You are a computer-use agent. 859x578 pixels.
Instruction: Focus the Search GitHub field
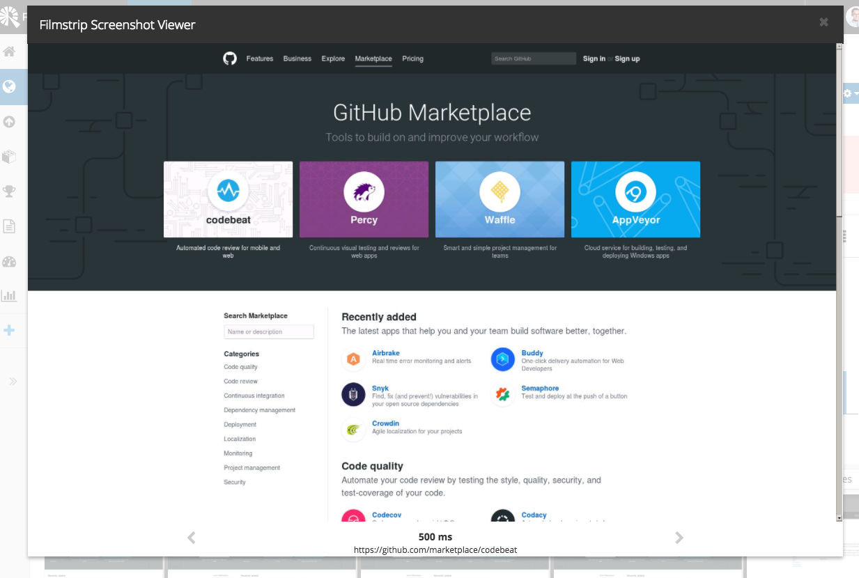(534, 58)
